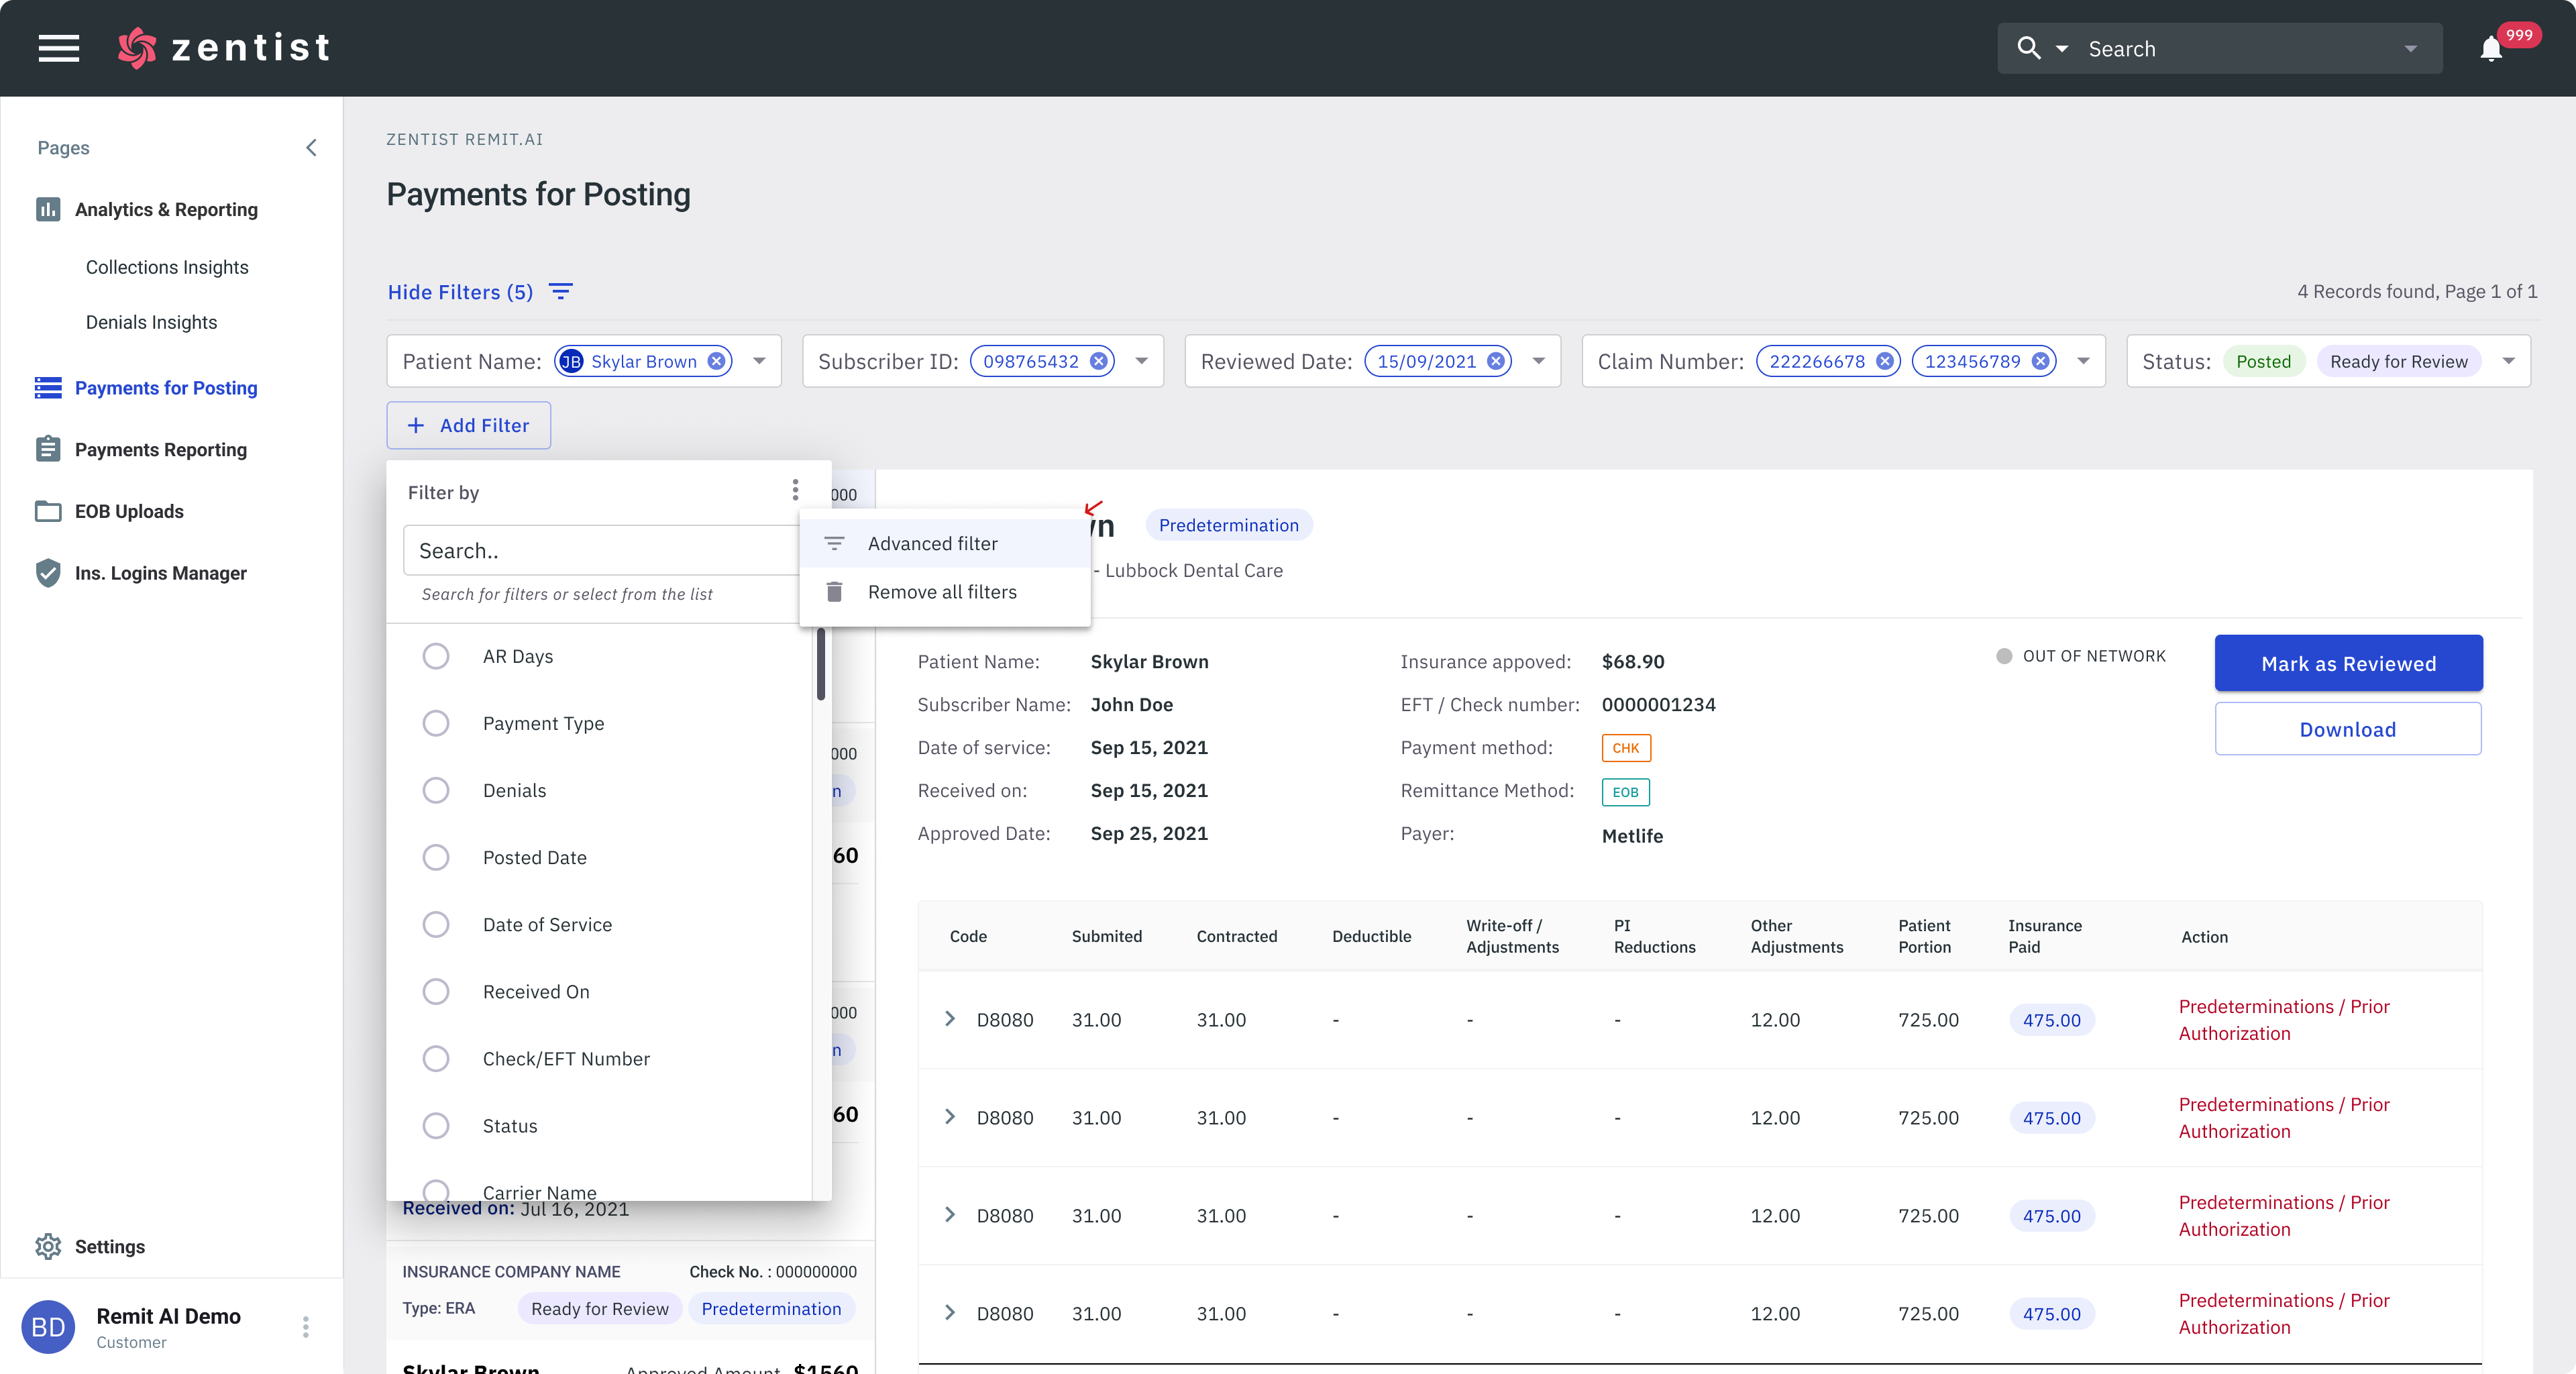Select Remove all filters menu item
Viewport: 2576px width, 1374px height.
click(x=941, y=592)
